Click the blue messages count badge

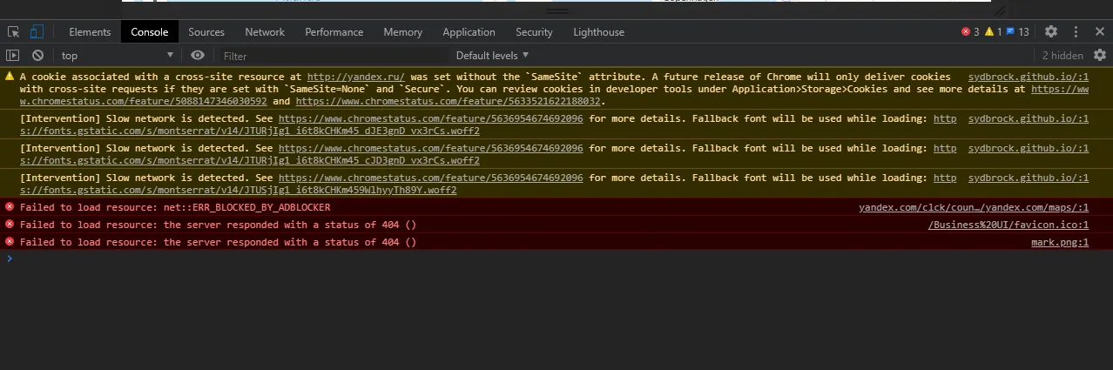1017,32
